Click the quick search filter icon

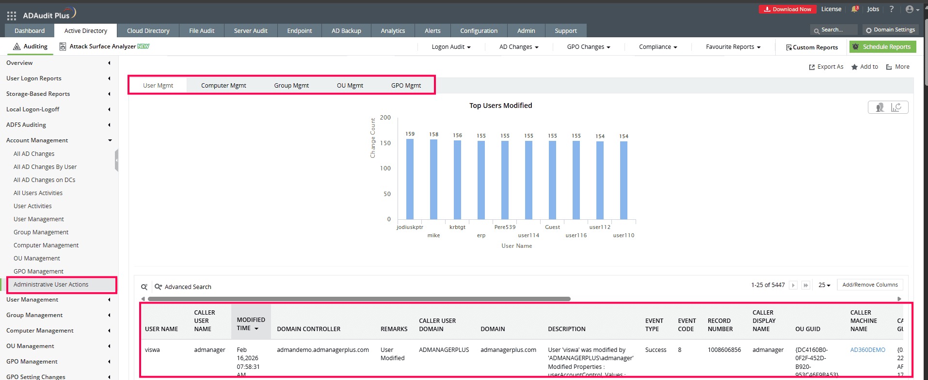[144, 287]
